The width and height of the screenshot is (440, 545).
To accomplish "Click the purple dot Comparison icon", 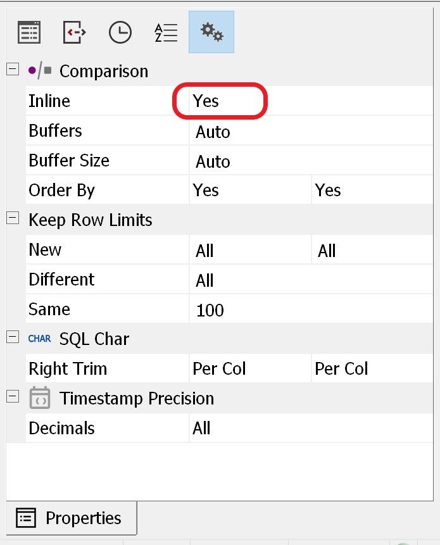I will click(40, 71).
